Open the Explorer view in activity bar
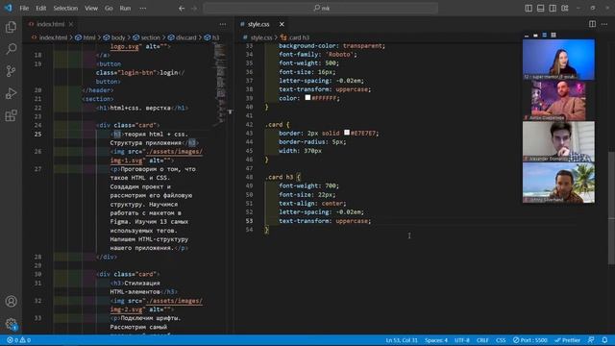 (x=11, y=27)
